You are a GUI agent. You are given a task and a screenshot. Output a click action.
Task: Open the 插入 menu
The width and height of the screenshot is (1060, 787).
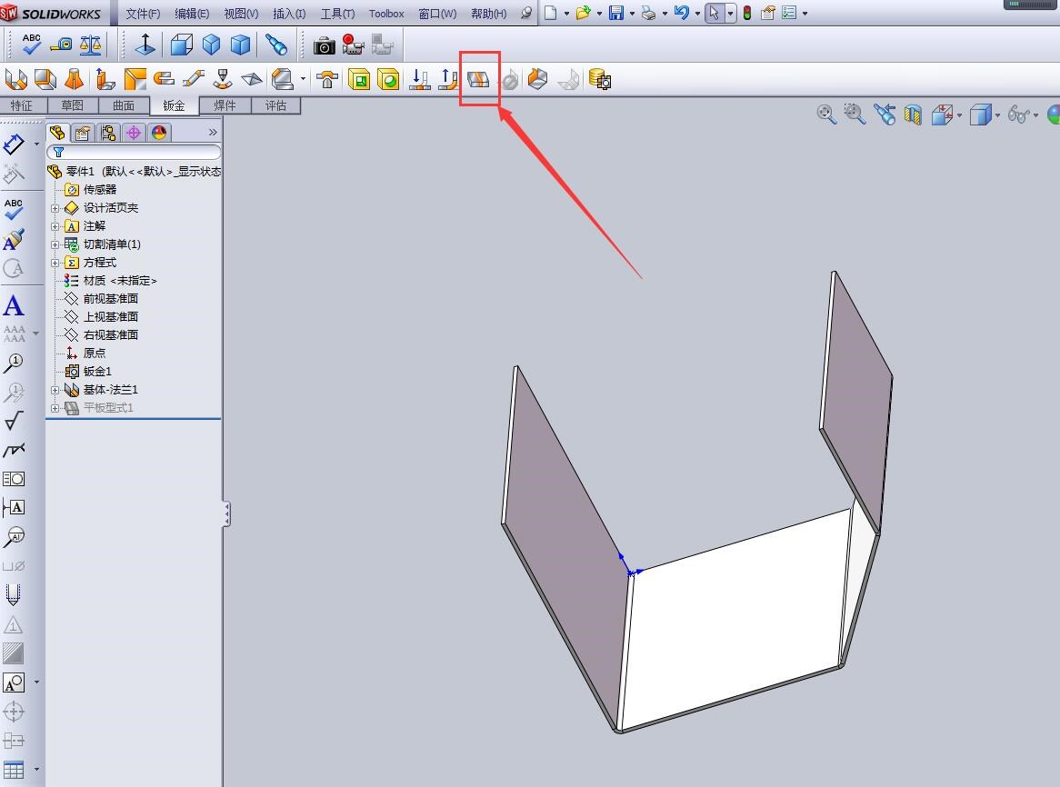point(289,13)
